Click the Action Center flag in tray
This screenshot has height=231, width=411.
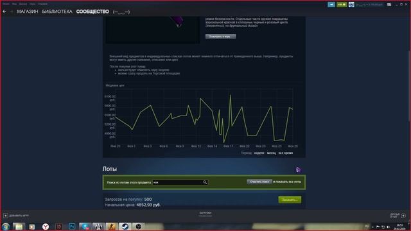pyautogui.click(x=378, y=227)
